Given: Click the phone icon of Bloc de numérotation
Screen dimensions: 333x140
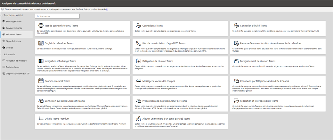Looking at the screenshot, I should [138, 43].
